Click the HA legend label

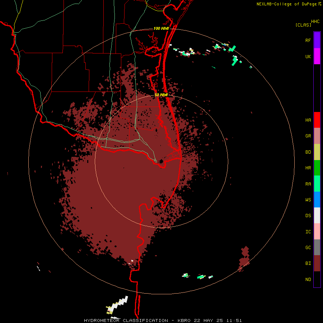tap(308, 120)
